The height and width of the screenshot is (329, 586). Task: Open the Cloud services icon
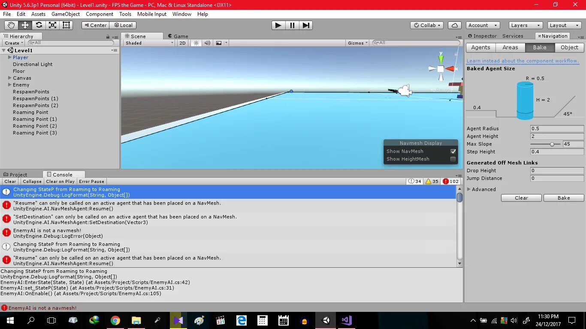coord(455,25)
